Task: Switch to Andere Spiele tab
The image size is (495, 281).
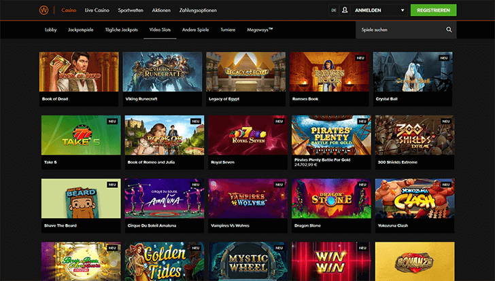Action: coord(195,30)
